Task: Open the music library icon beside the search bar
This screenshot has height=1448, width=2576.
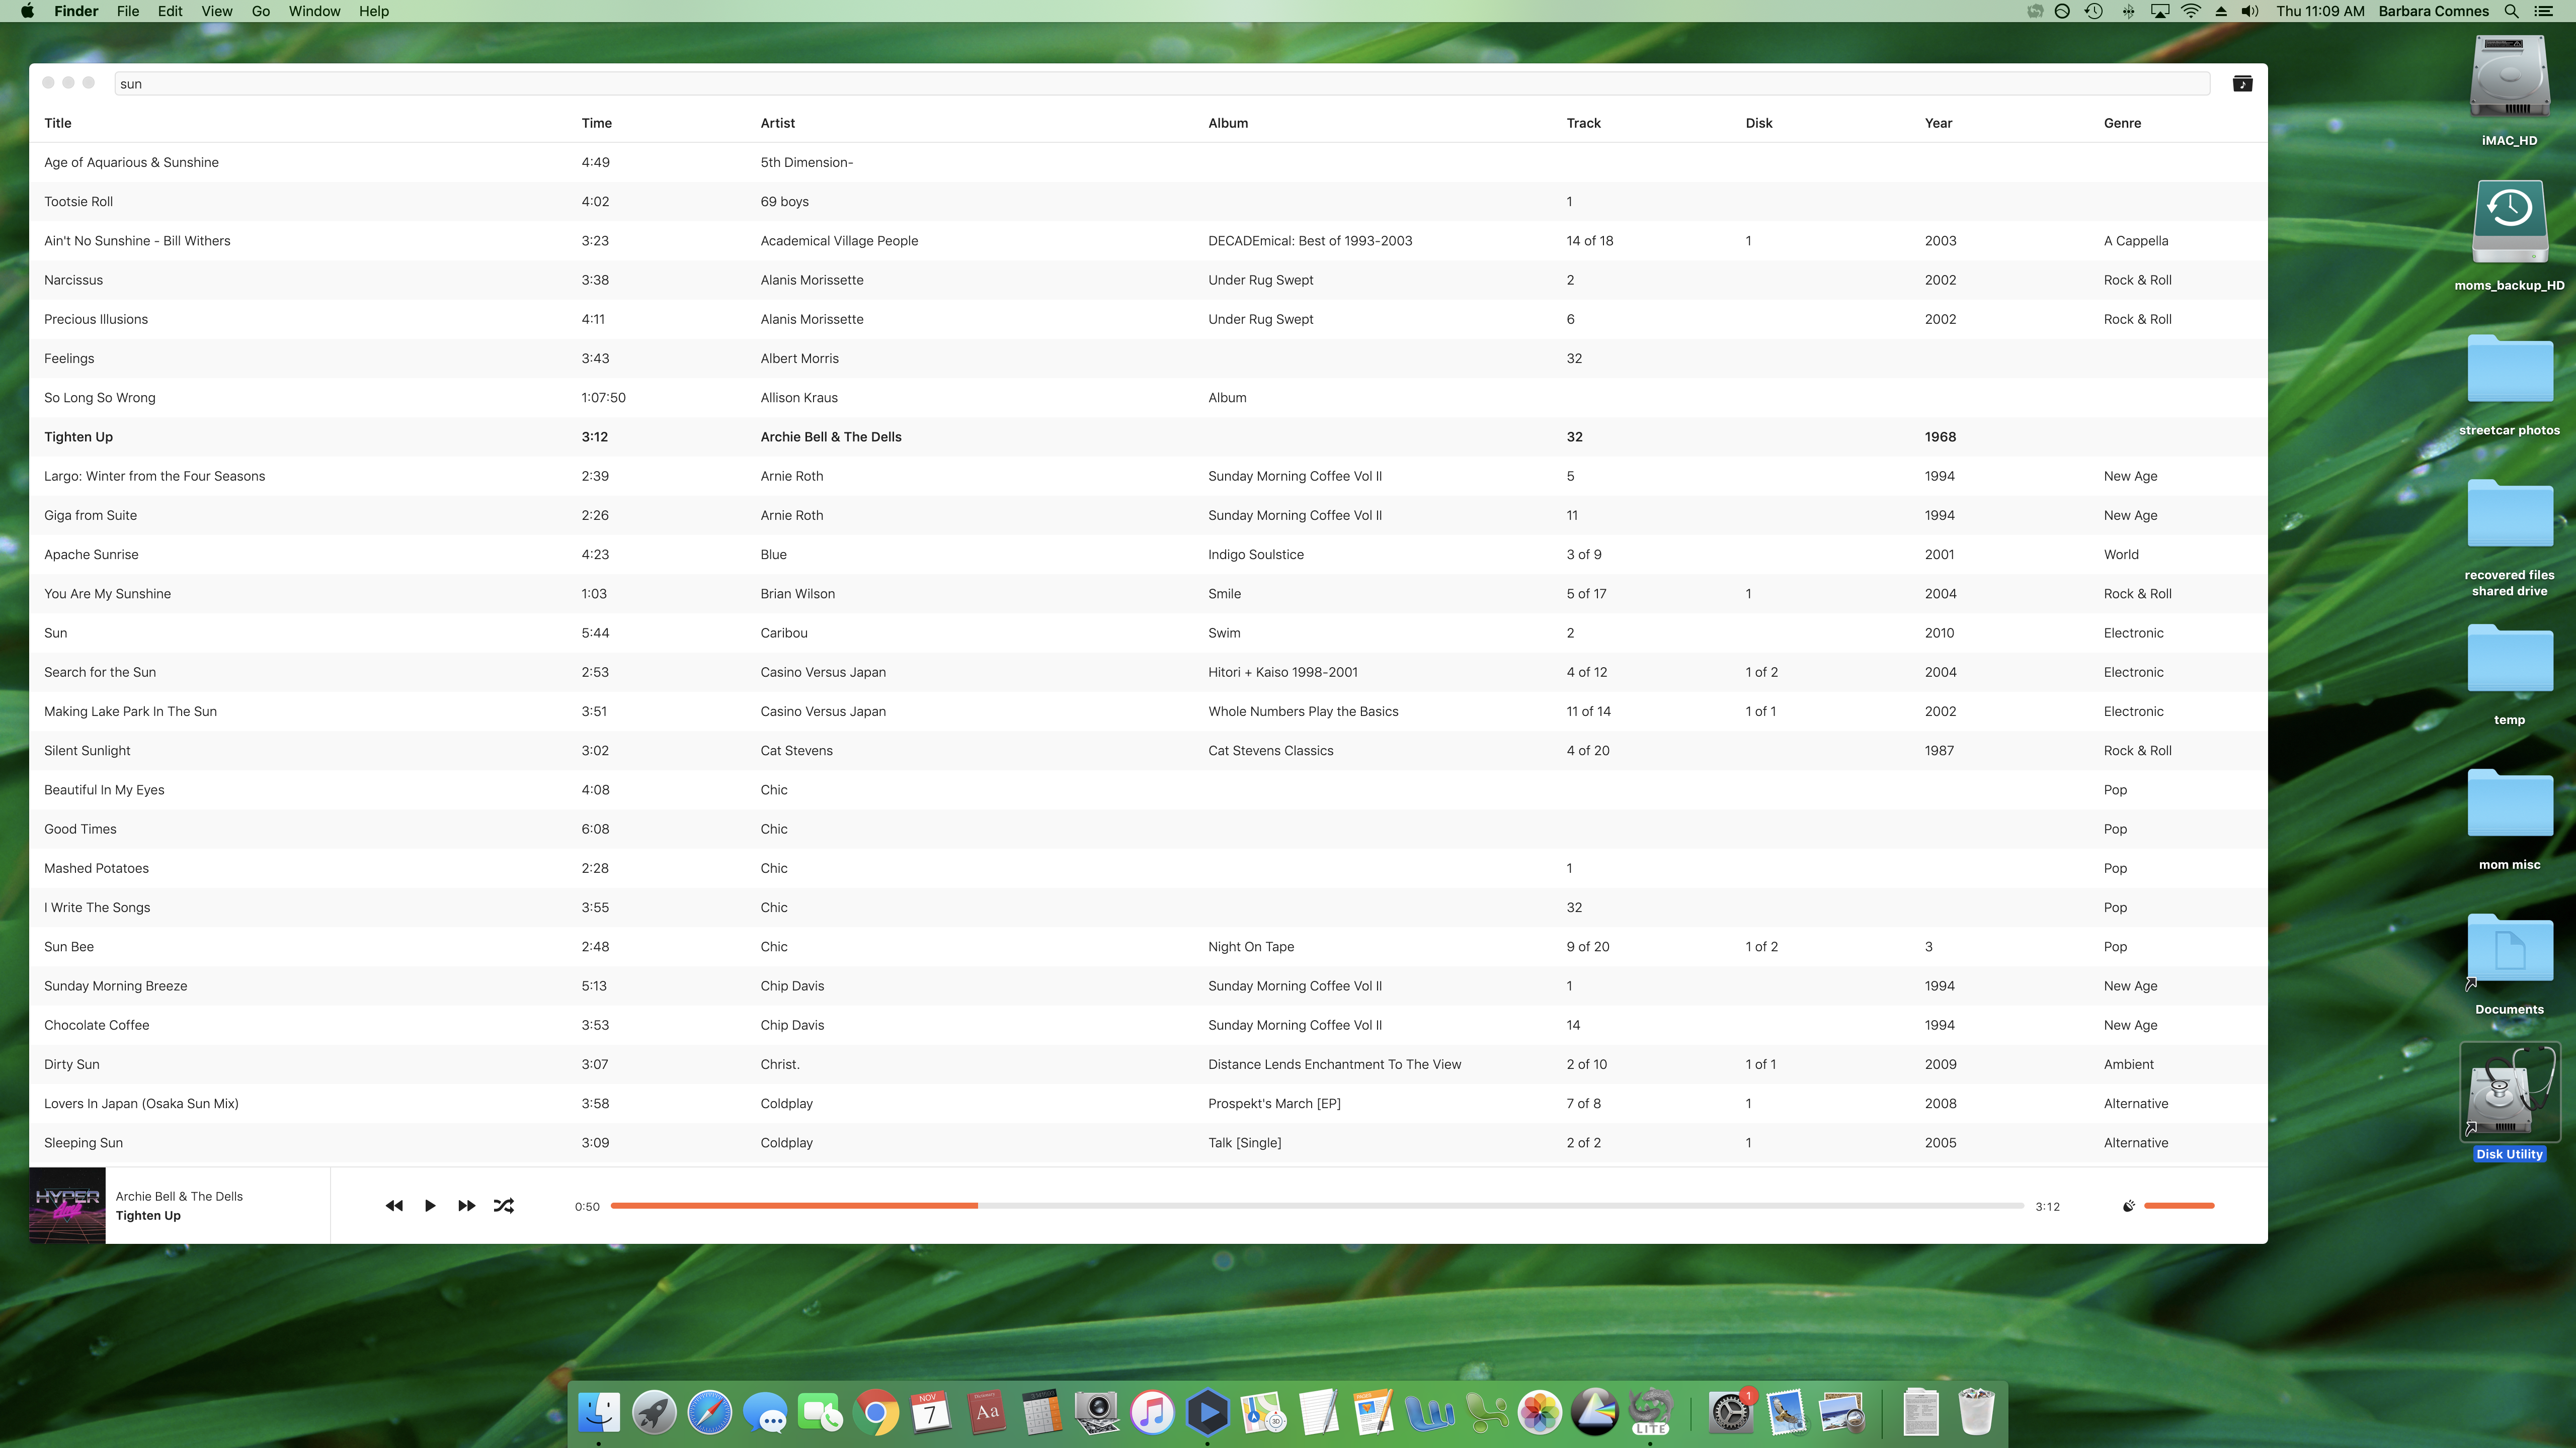Action: 2243,84
